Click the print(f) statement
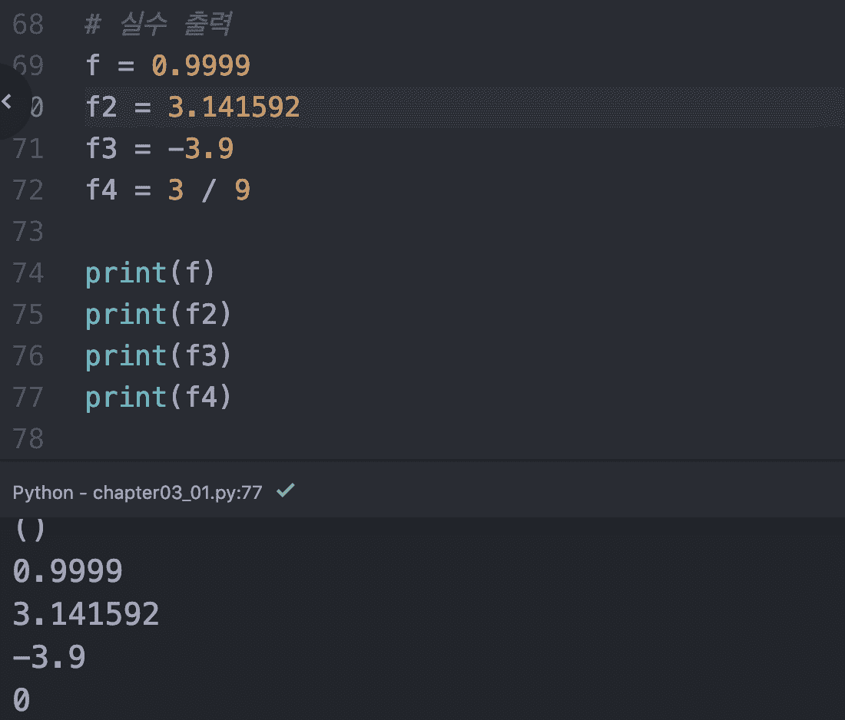This screenshot has width=845, height=720. 151,273
